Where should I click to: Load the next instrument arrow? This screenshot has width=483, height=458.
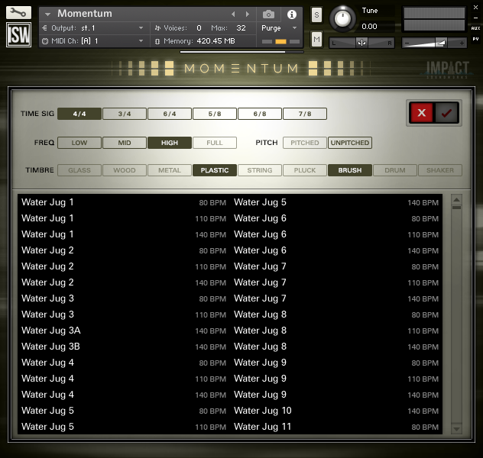coord(248,15)
